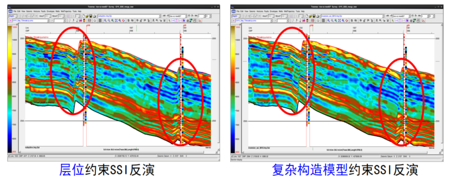Click Zoom in magnifier in right window
The image size is (450, 187).
coord(328,21)
